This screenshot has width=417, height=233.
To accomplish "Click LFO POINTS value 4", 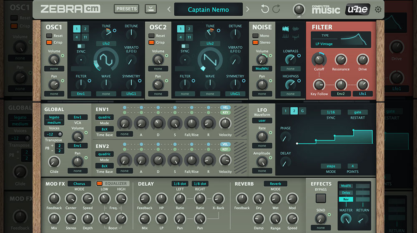I will 352,166.
